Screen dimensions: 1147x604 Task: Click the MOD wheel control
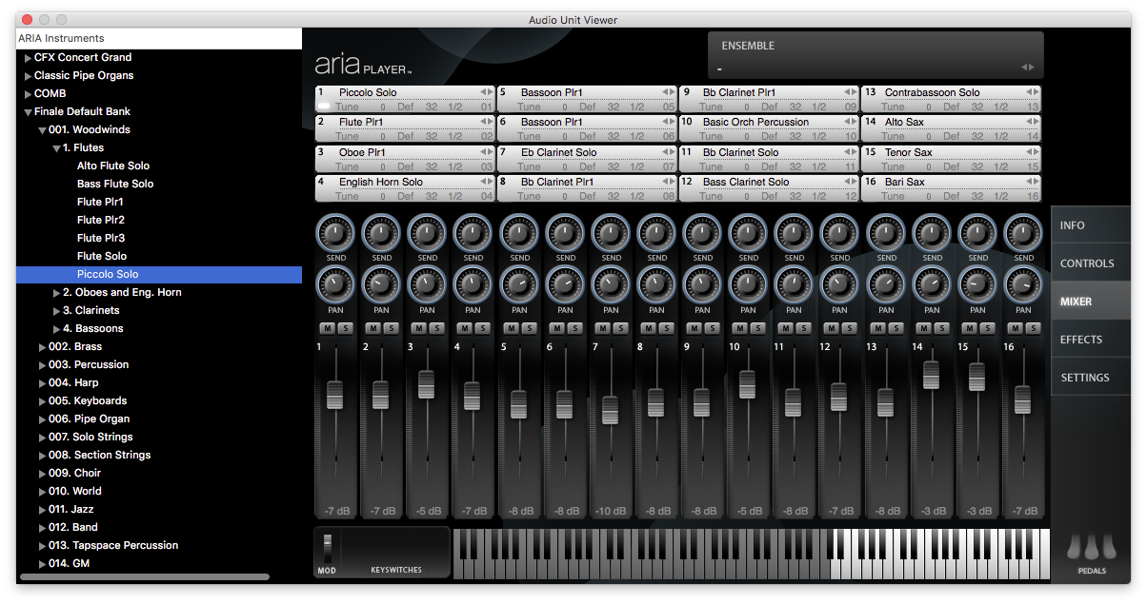tap(328, 548)
